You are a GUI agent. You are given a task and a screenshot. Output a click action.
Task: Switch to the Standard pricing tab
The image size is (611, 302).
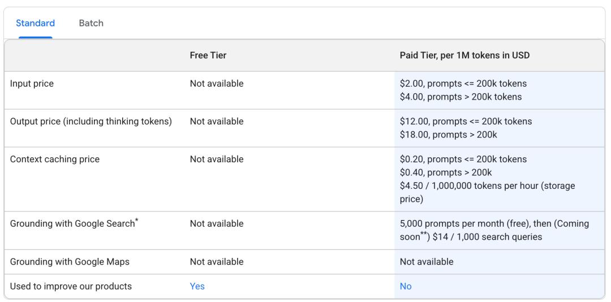click(x=35, y=23)
